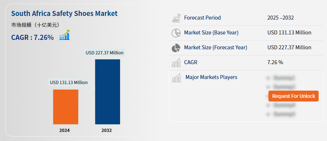Screen dimensions: 327x141
Task: Click the orange 2024 bar
Action: tap(66, 107)
